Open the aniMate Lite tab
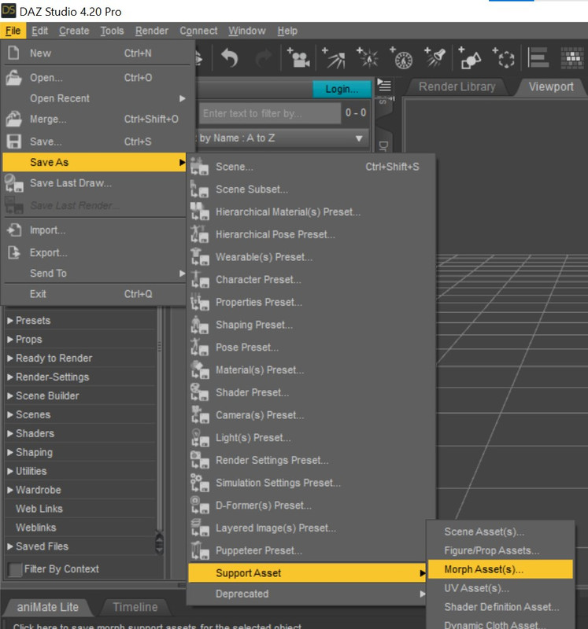Screen dimensions: 588x629 tap(47, 607)
